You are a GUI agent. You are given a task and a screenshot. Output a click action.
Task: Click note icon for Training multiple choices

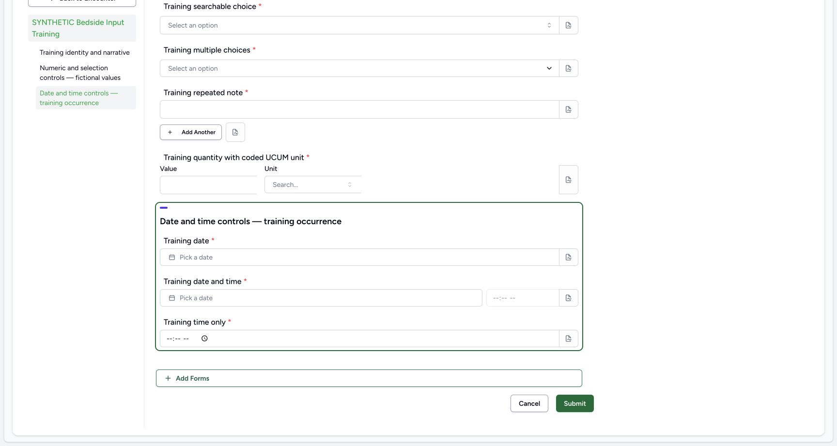click(568, 68)
